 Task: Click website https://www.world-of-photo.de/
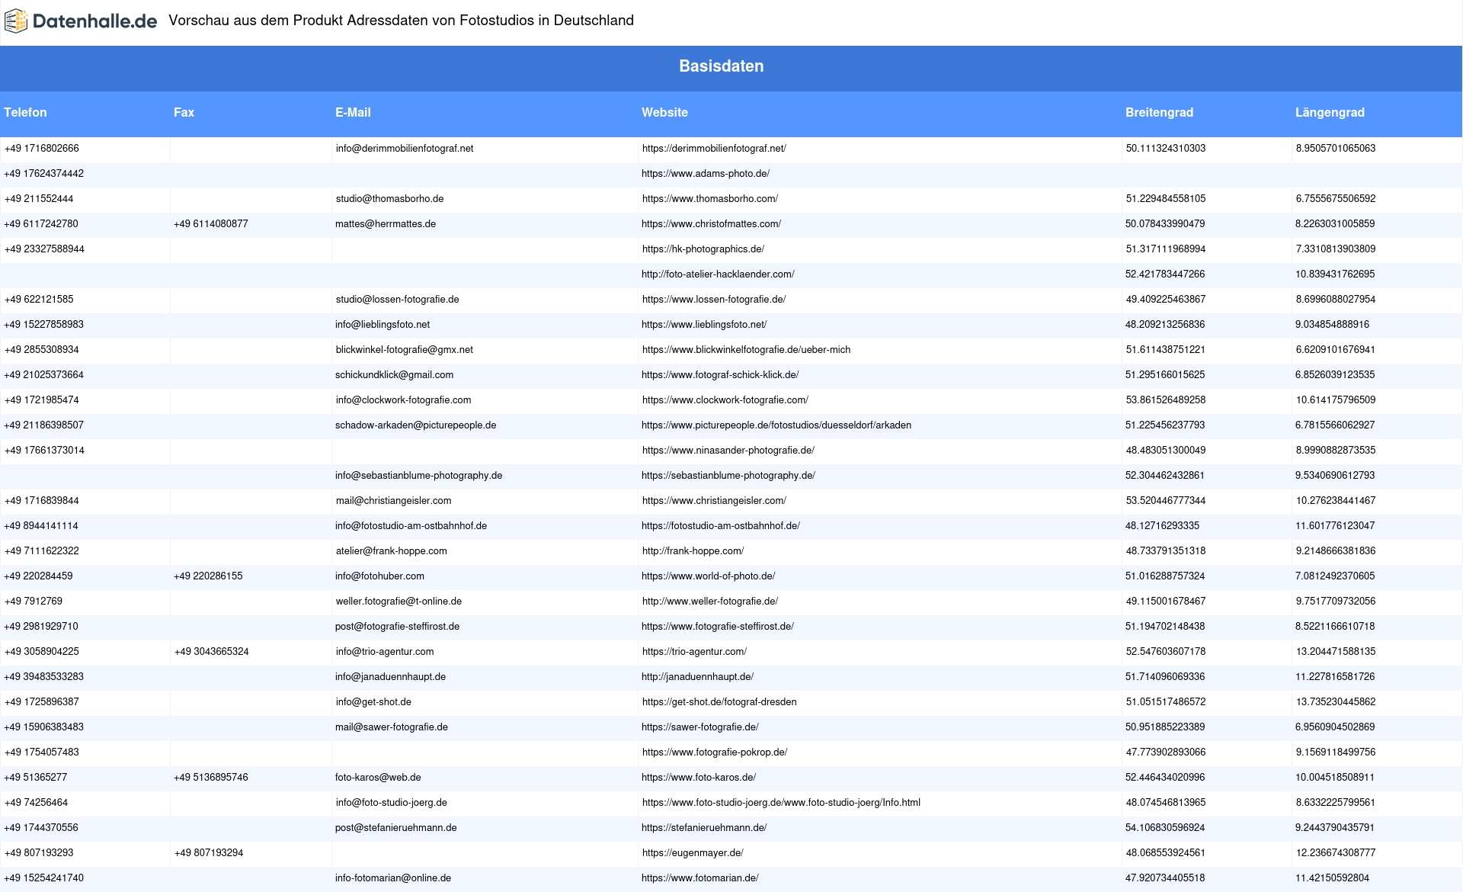(708, 576)
